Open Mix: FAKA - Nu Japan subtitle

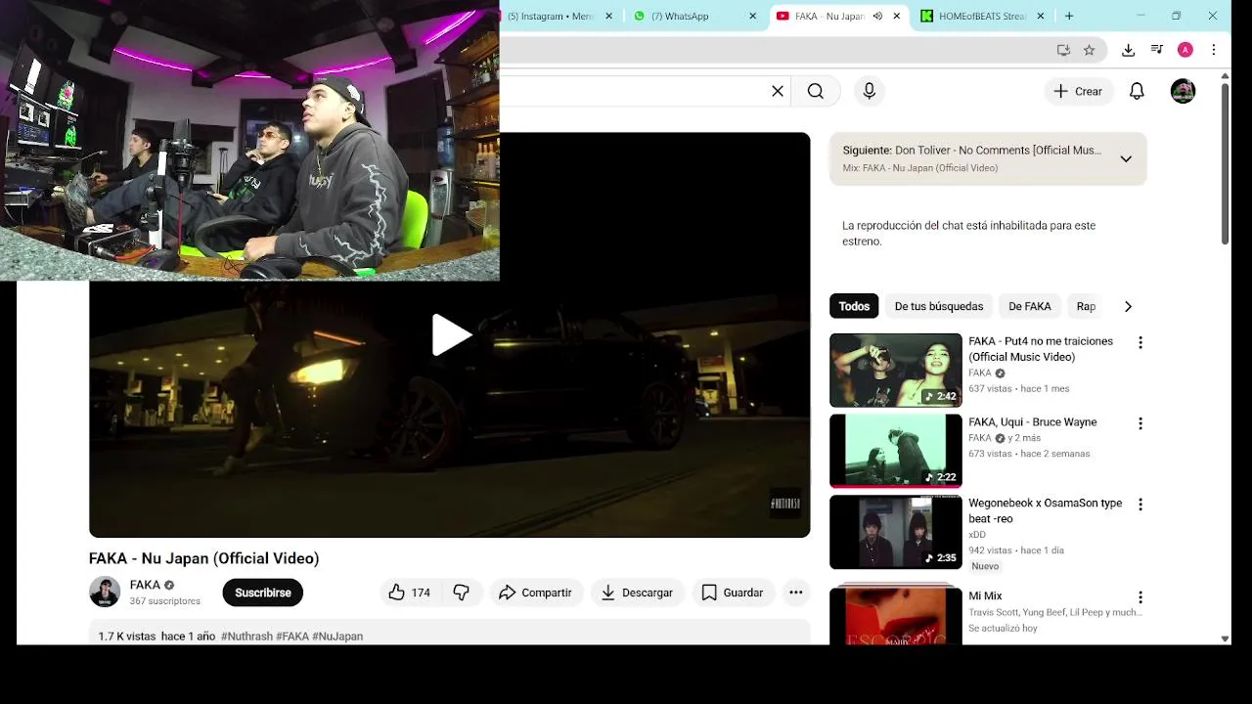[920, 168]
